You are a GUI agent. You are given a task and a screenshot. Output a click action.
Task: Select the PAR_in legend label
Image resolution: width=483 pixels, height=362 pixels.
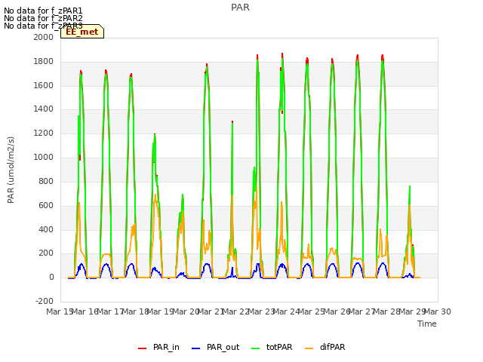tap(166, 347)
